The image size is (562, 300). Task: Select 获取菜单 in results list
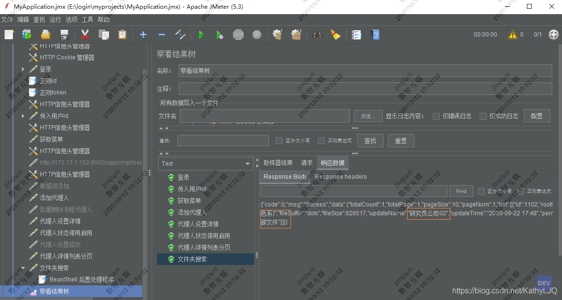(x=189, y=201)
